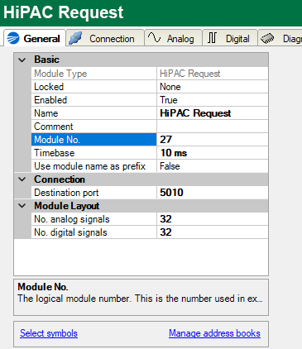The width and height of the screenshot is (302, 349).
Task: Select the No. digital signals label
Action: click(x=93, y=232)
